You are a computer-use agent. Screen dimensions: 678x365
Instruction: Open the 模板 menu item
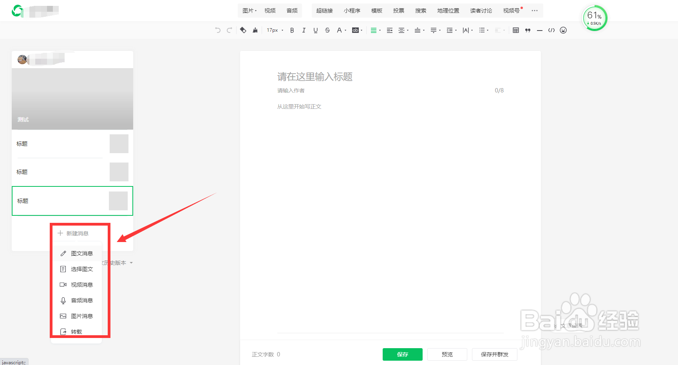point(376,11)
